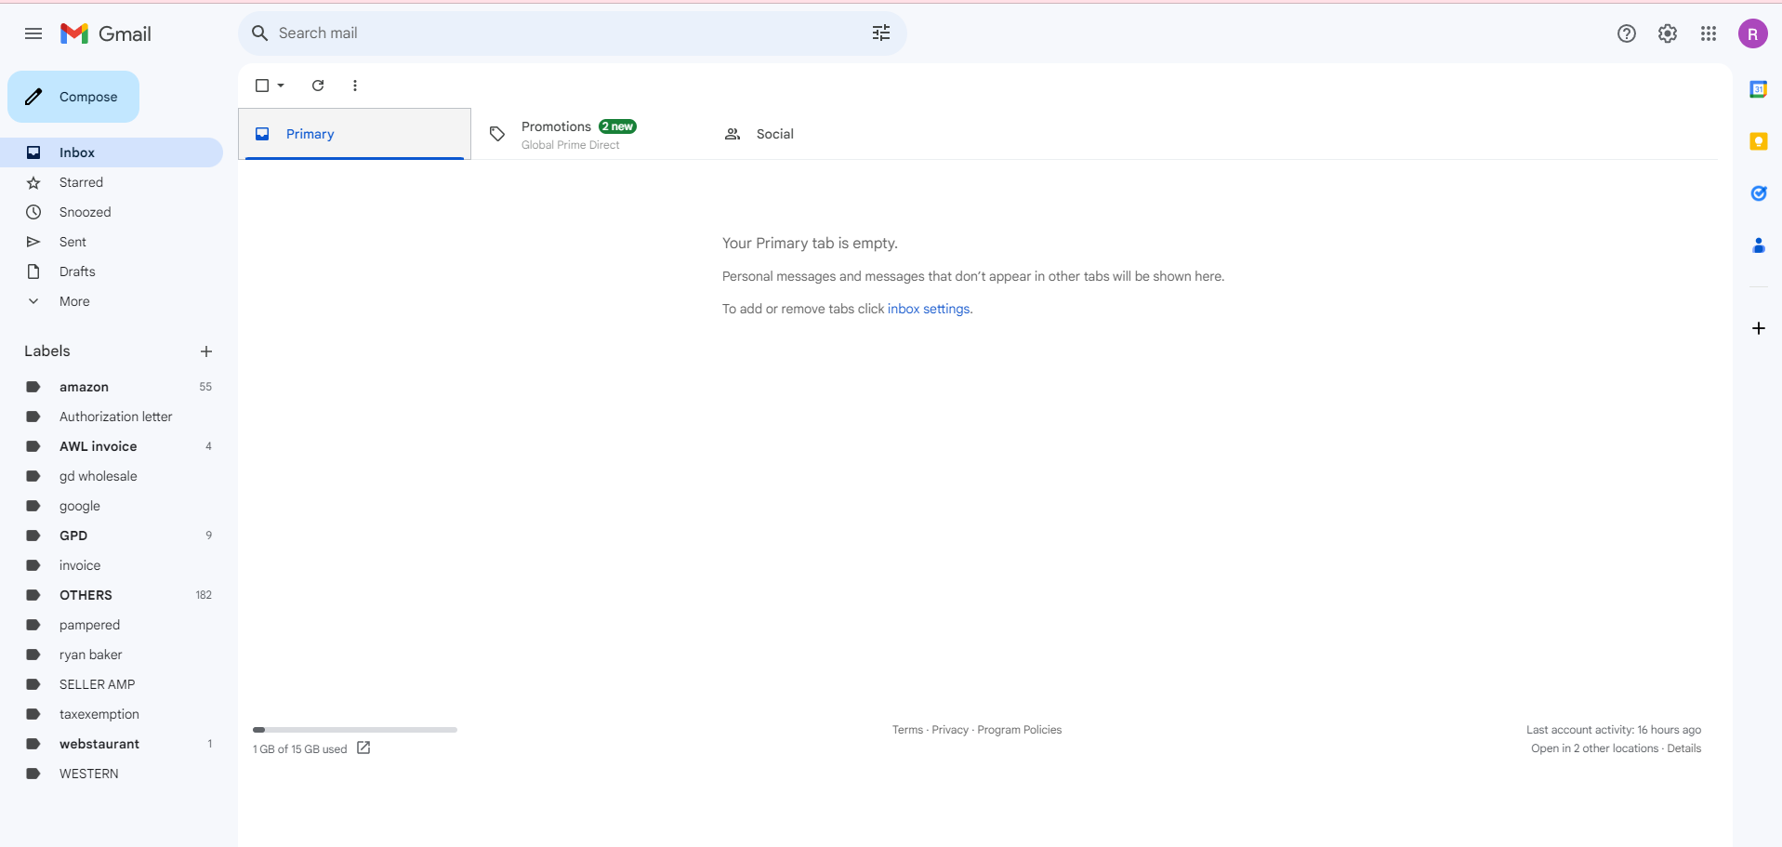
Task: Open the Sent folder
Action: [112, 242]
